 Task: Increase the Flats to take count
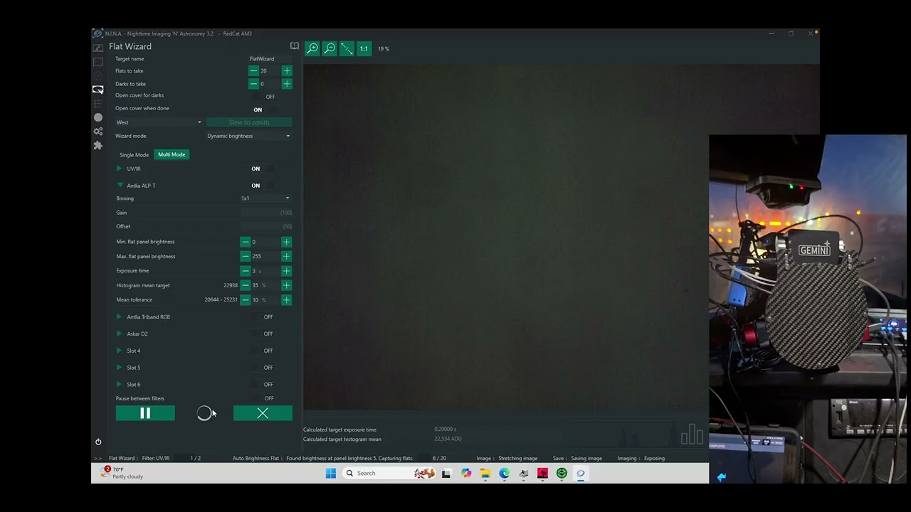286,71
